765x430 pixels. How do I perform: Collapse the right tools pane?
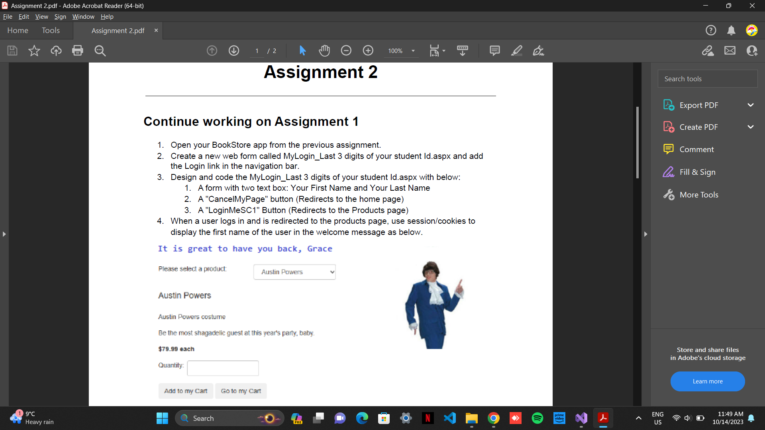646,234
